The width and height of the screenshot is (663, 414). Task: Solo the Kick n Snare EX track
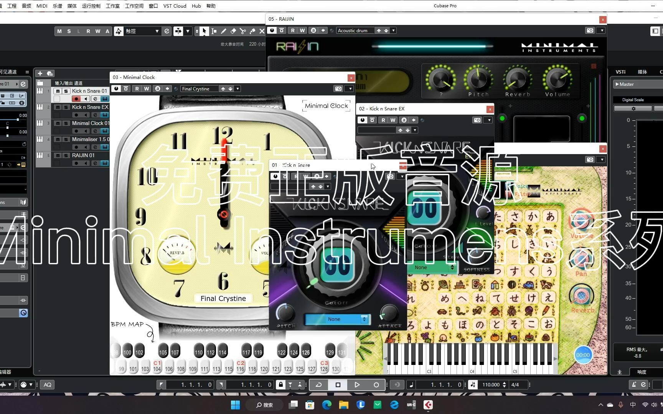[66, 107]
